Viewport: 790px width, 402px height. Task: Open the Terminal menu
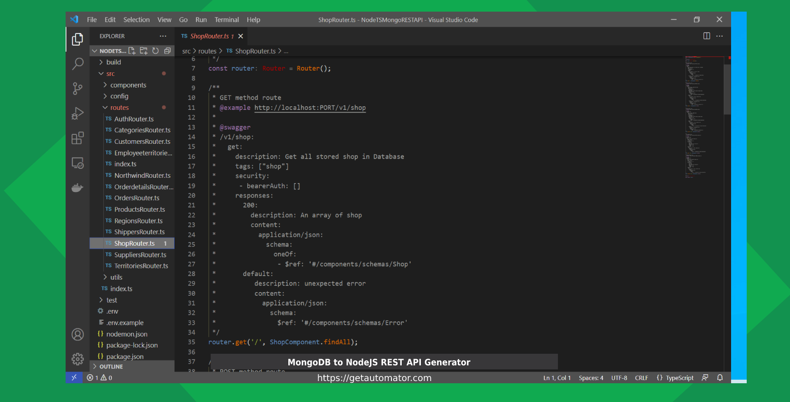[227, 20]
